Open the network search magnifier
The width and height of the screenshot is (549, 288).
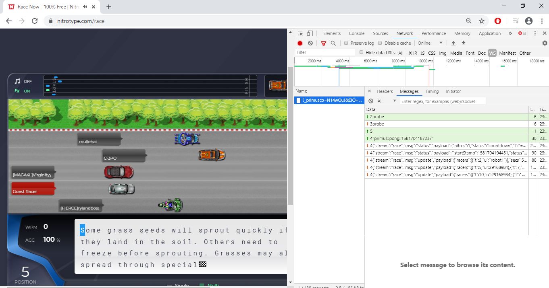[x=333, y=43]
